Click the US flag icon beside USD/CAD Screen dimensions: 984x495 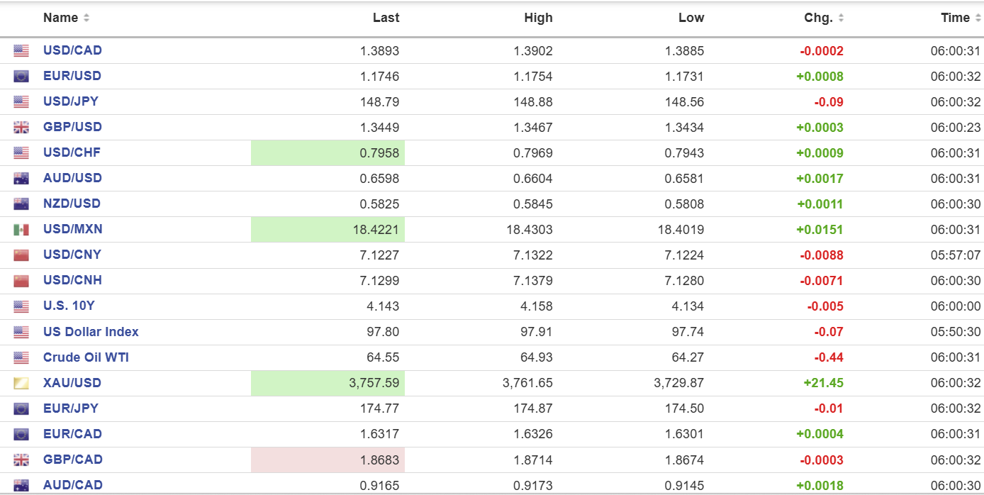pyautogui.click(x=21, y=51)
